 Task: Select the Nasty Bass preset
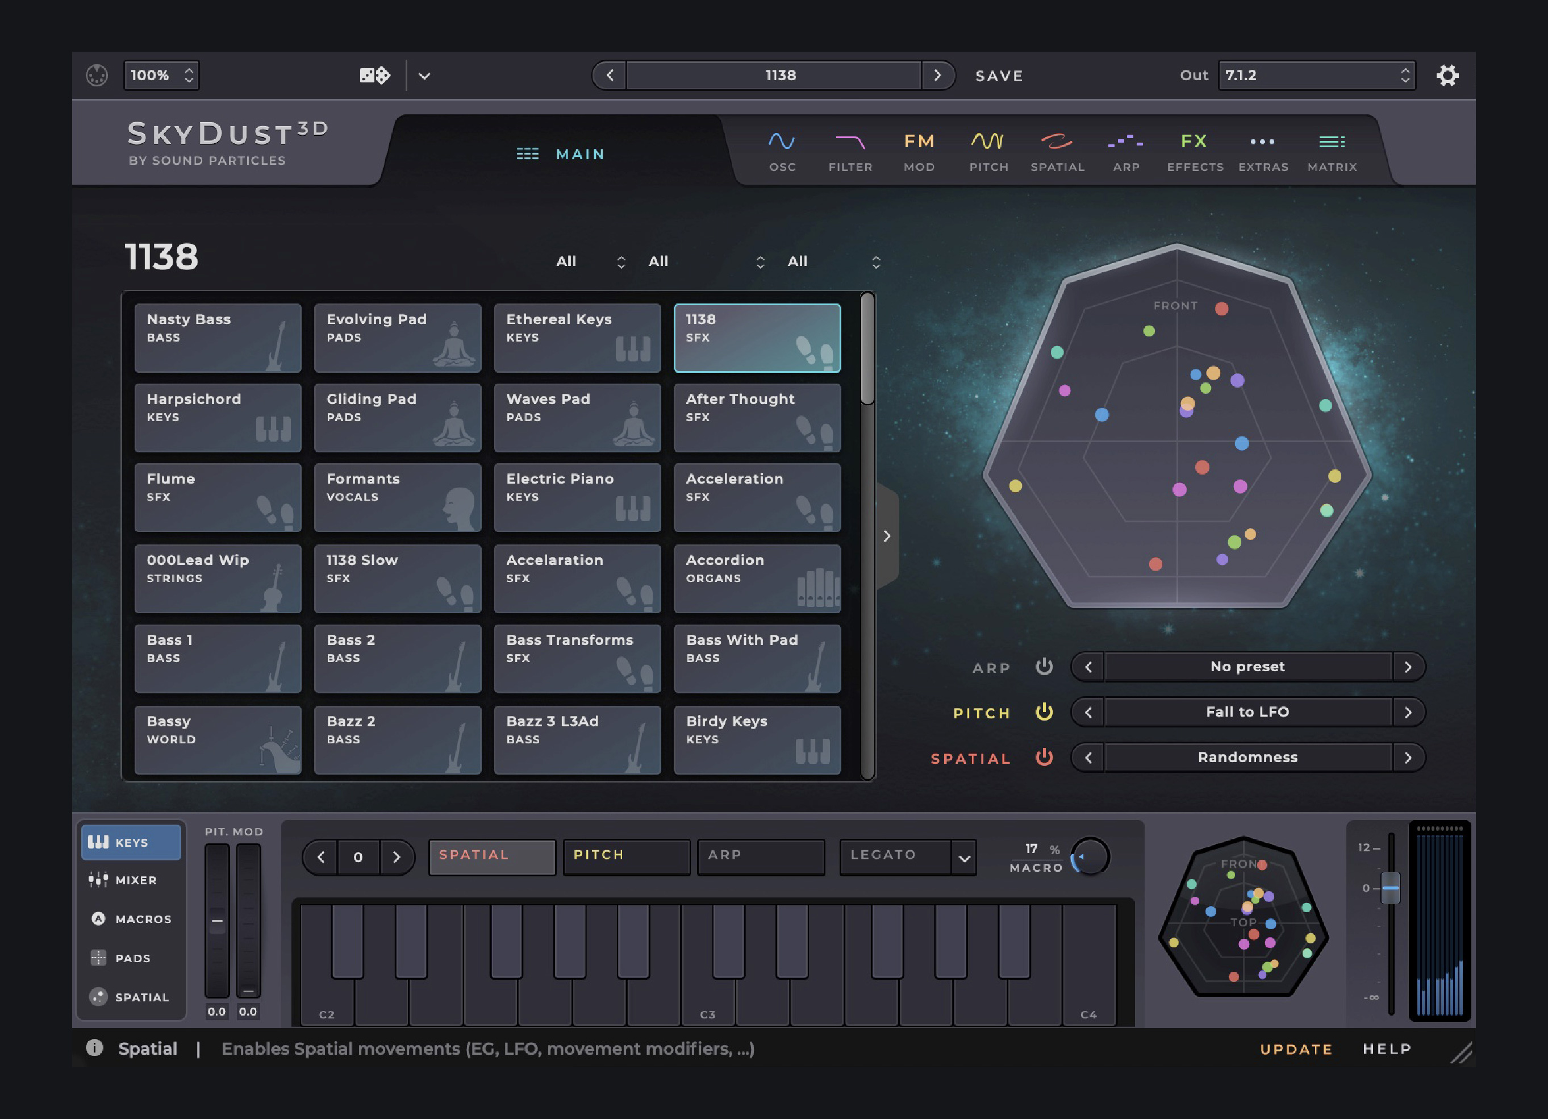218,338
